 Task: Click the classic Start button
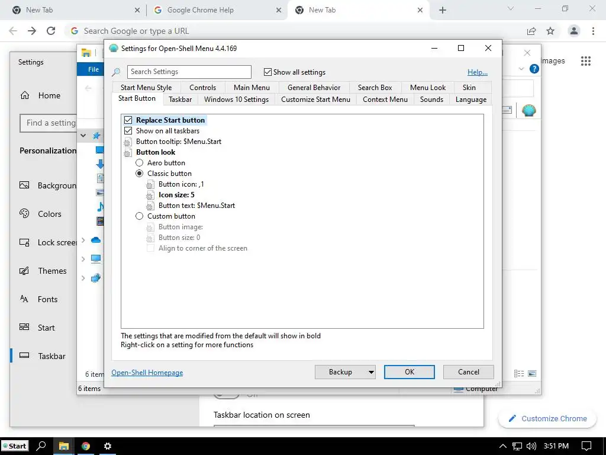point(14,446)
